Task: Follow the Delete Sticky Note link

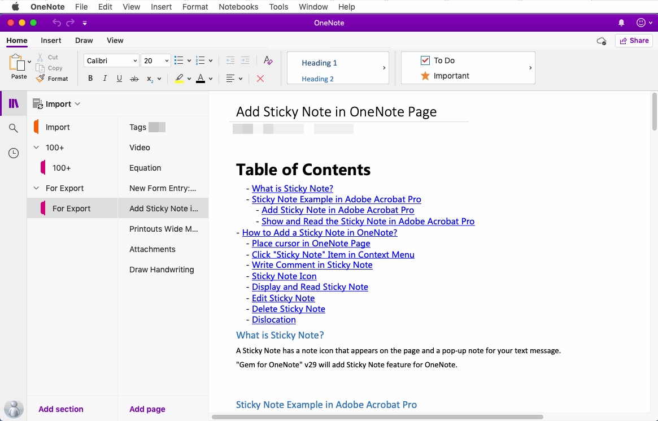Action: (x=288, y=309)
